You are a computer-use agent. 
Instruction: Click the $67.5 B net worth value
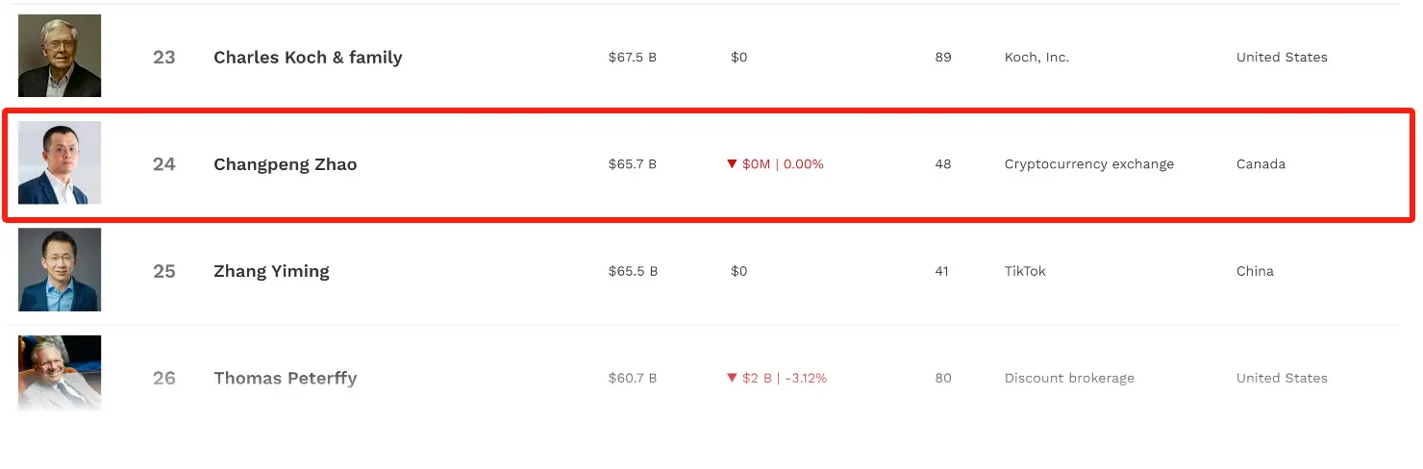tap(633, 58)
